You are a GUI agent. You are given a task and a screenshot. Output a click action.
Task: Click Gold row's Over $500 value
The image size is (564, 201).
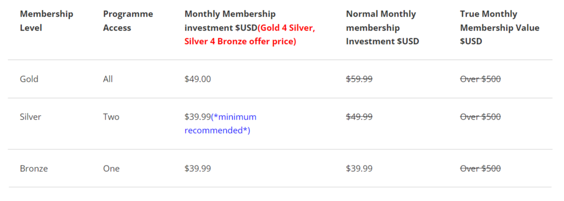(x=480, y=79)
